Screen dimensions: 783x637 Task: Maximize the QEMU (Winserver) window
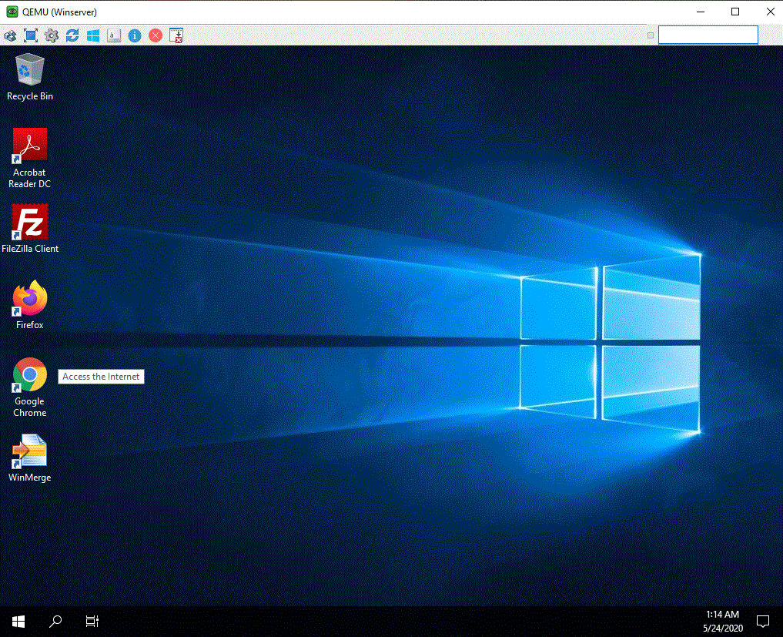735,12
